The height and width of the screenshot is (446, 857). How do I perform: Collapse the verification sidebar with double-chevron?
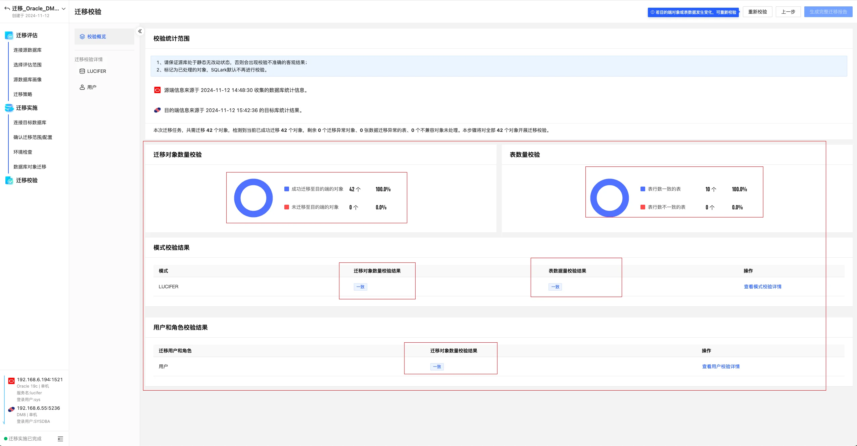click(x=140, y=31)
